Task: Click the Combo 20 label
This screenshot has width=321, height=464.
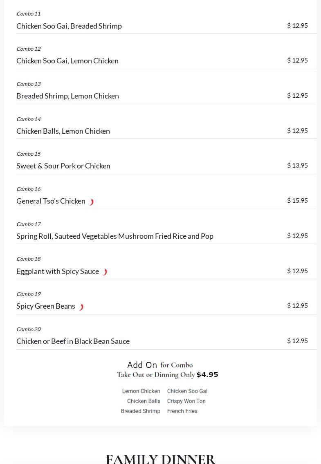Action: (x=28, y=329)
